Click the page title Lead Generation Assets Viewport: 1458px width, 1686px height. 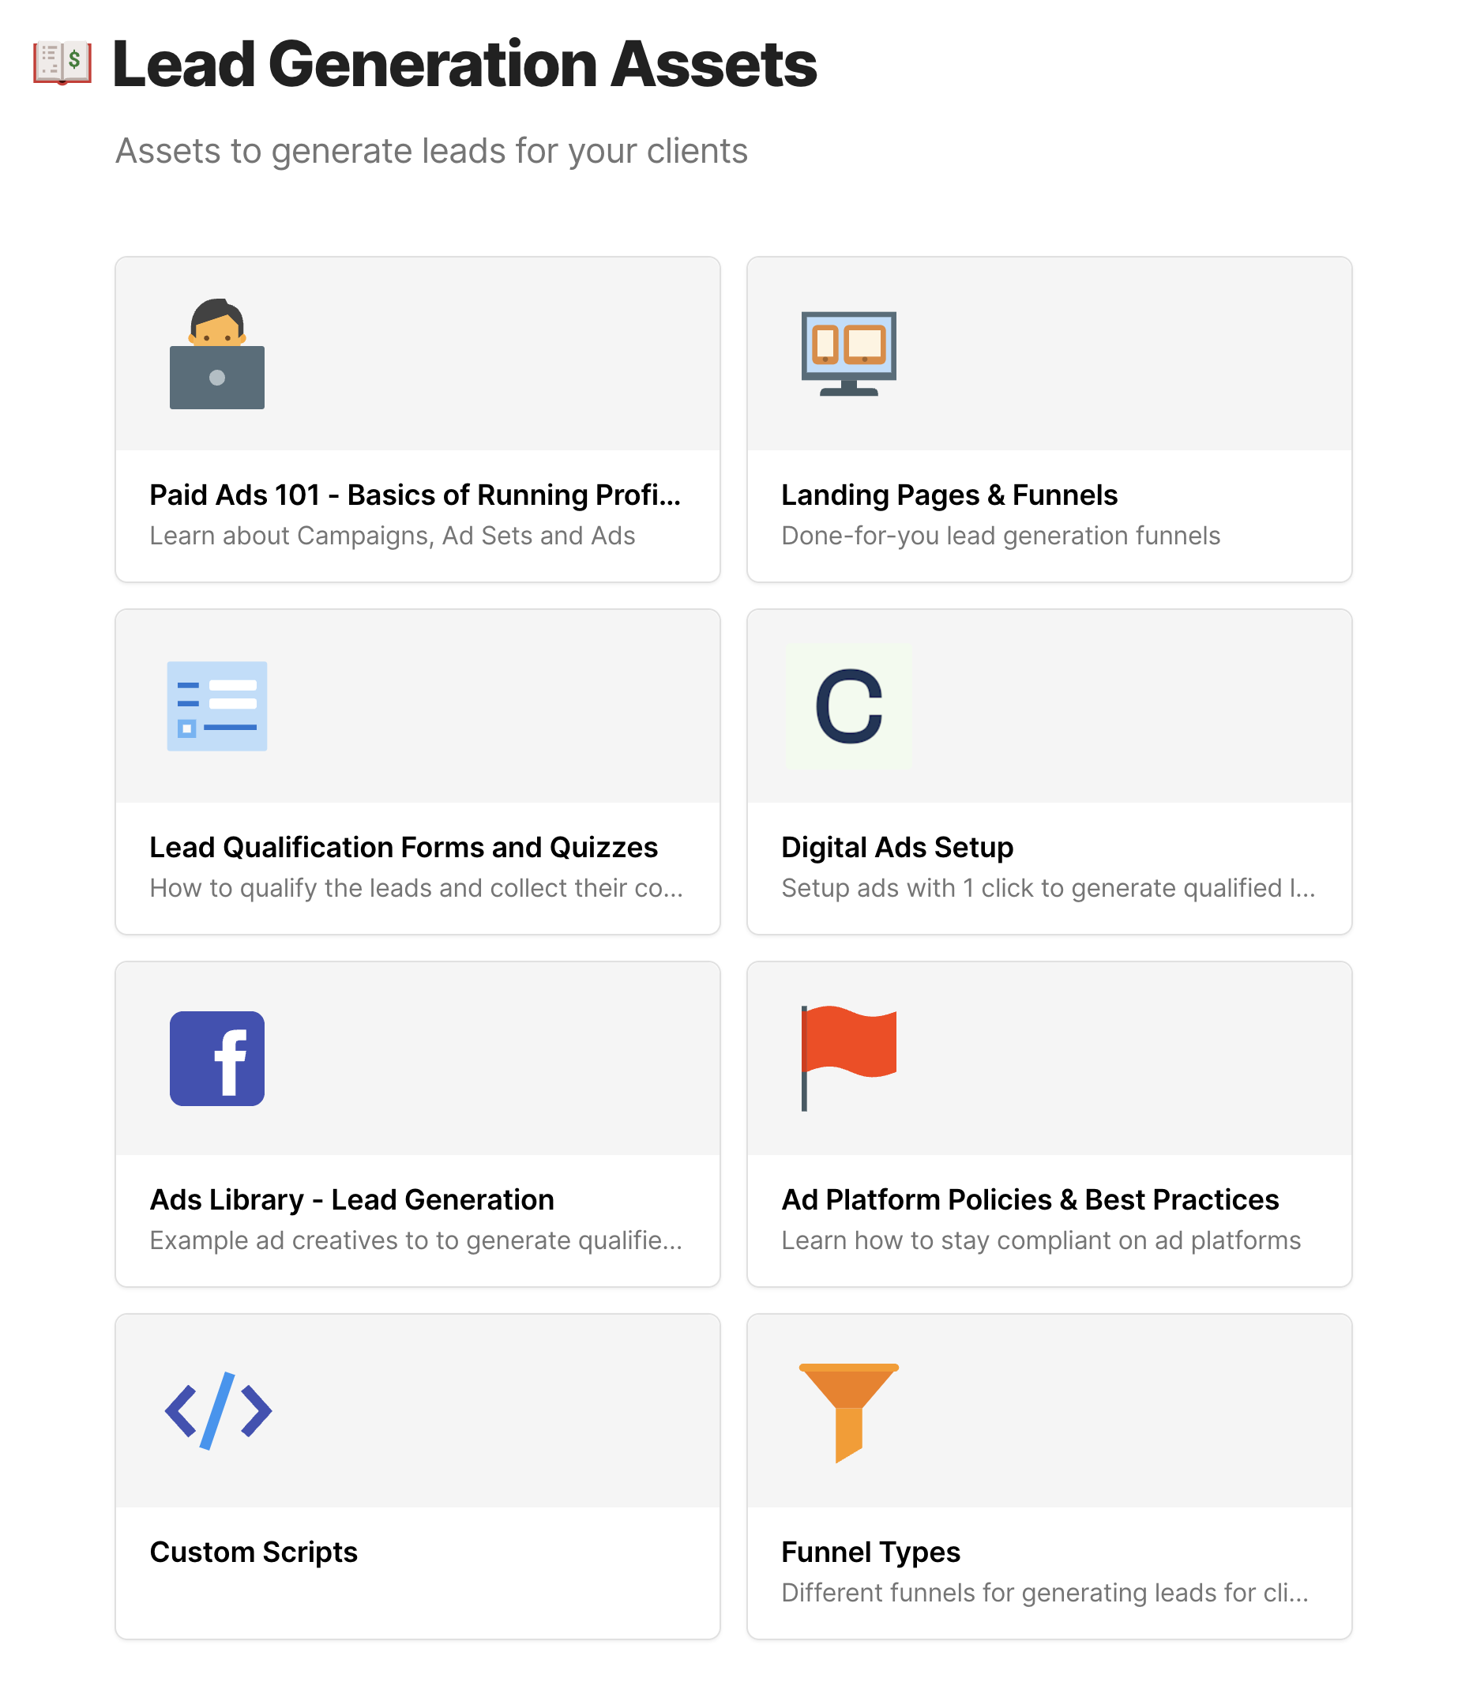464,65
